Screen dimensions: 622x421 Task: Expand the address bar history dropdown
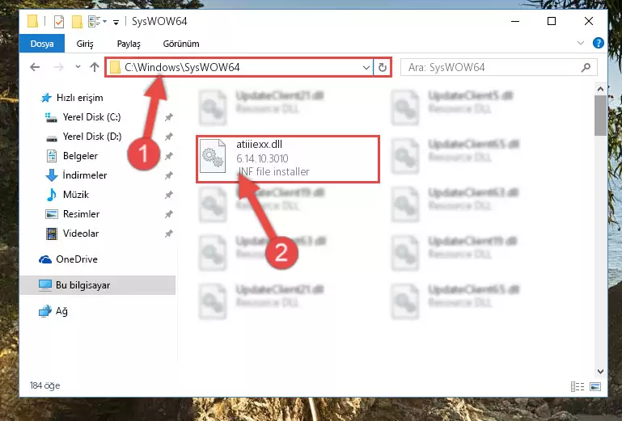click(366, 68)
